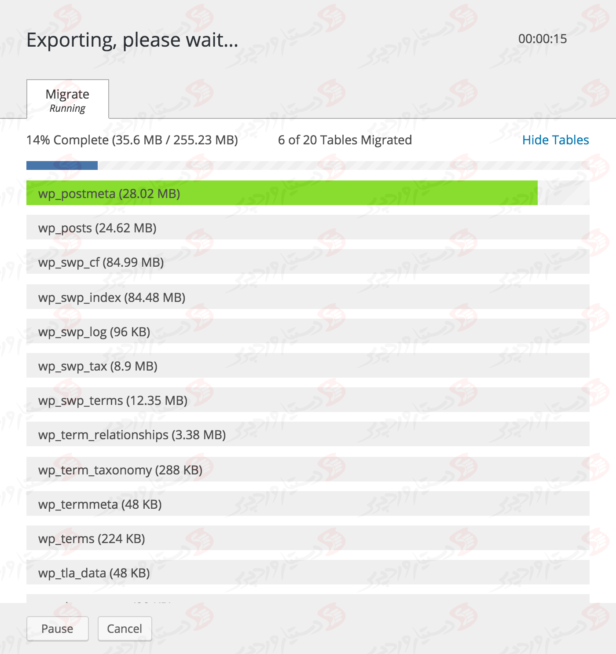This screenshot has height=654, width=616.
Task: Cancel the running migration
Action: (x=125, y=628)
